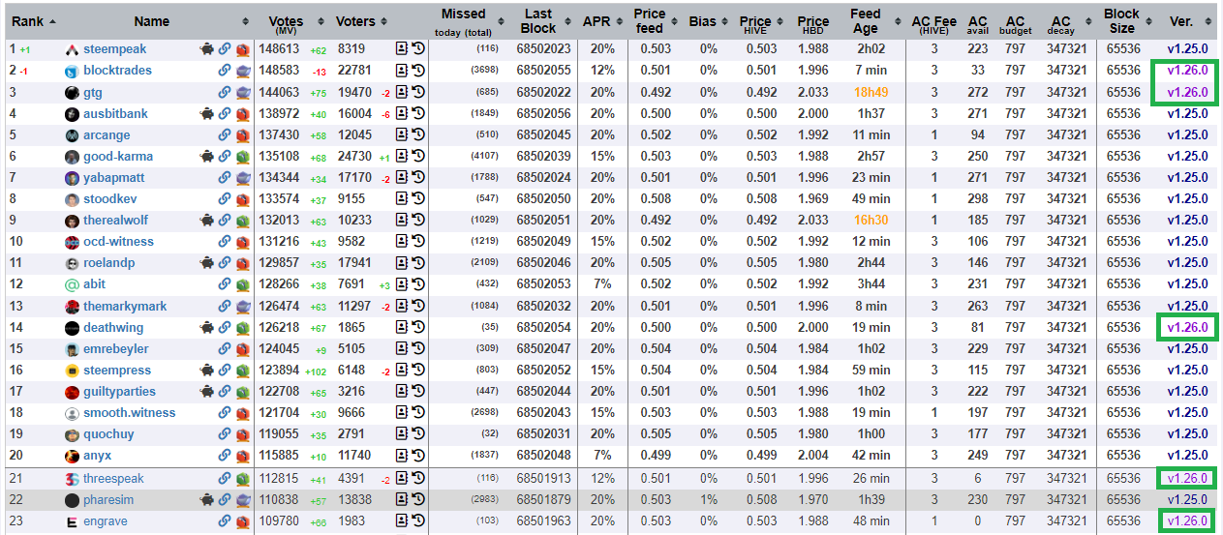Click the piggy bank icon for ausbitbank
The image size is (1223, 535).
click(x=206, y=113)
